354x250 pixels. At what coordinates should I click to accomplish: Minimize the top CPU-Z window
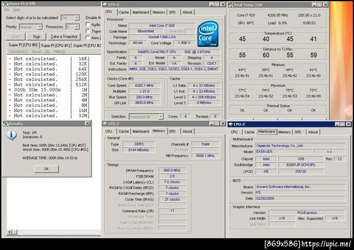click(x=211, y=4)
